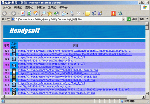Image resolution: width=150 pixels, height=104 pixels.
Task: Open the Forward button history dropdown
Action: coord(18,13)
